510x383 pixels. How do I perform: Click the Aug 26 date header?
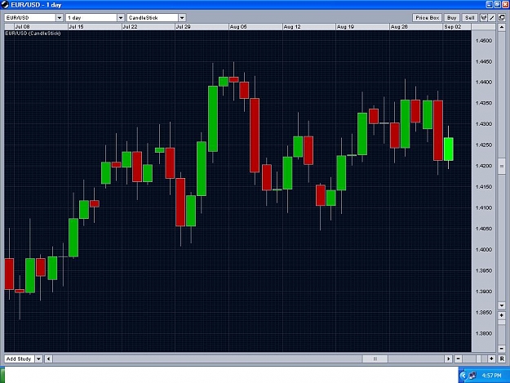coord(399,27)
